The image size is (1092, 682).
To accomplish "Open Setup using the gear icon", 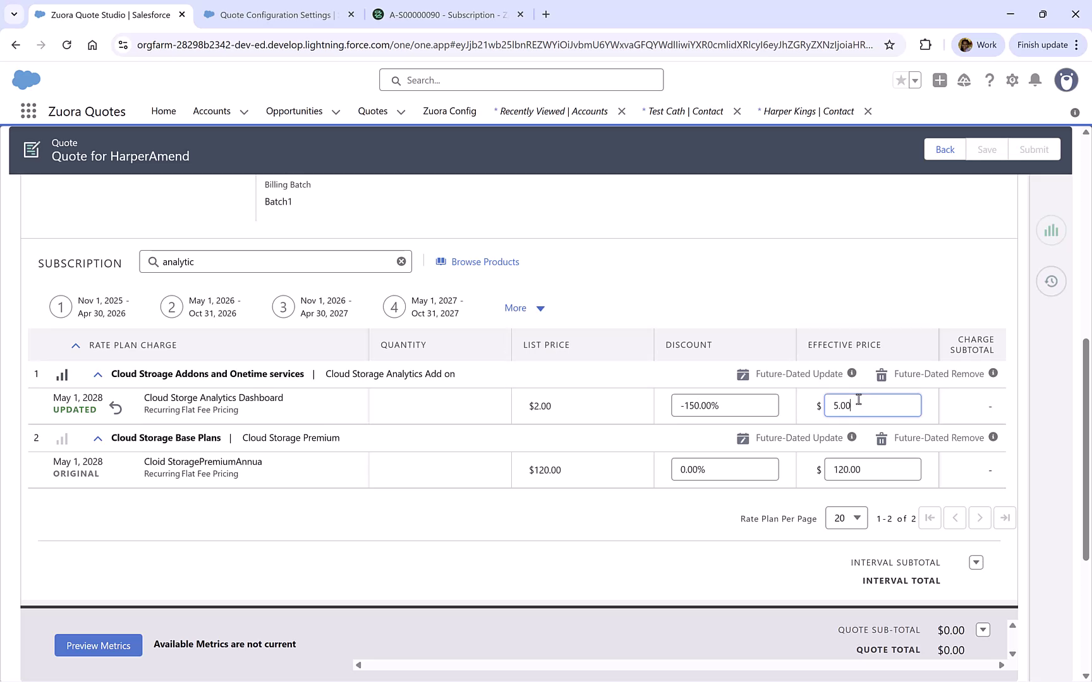I will pos(1012,80).
